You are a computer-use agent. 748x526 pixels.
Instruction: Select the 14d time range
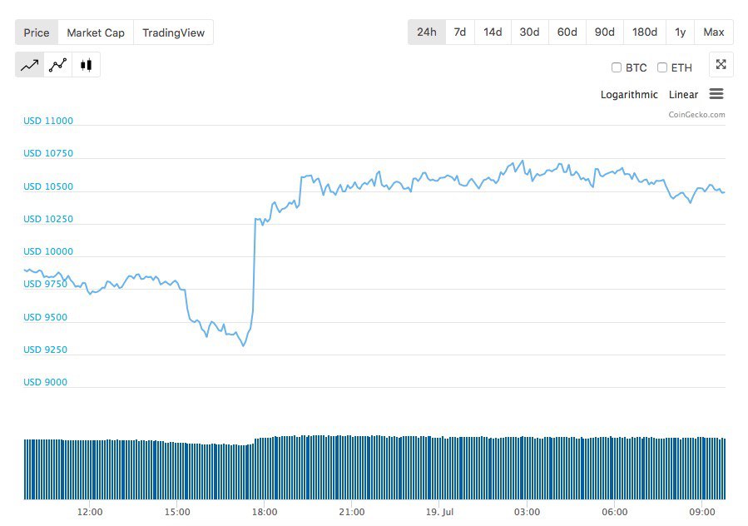[493, 32]
